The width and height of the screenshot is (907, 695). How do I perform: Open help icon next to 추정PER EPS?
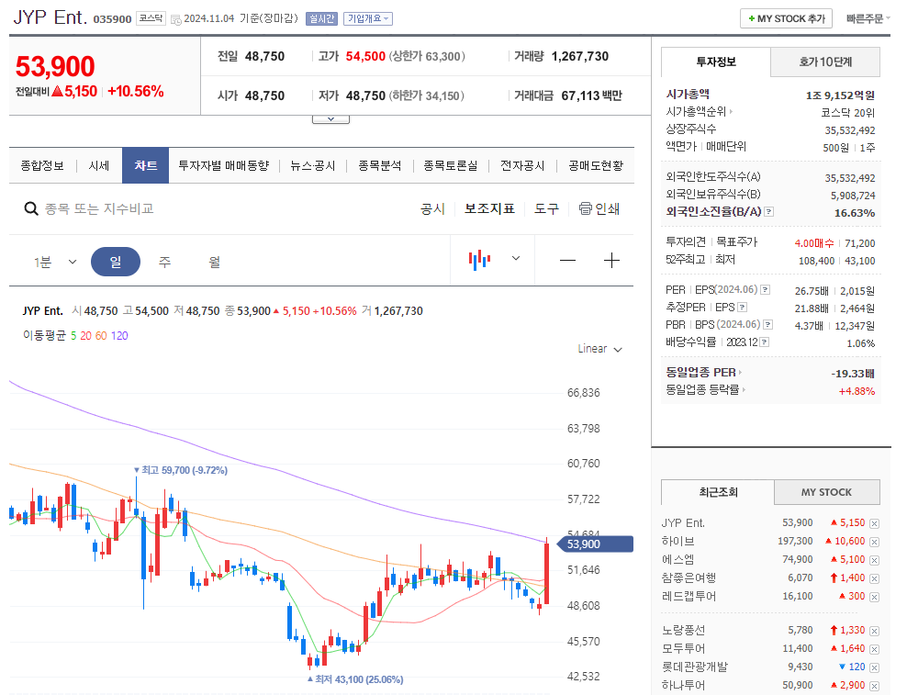pos(742,308)
